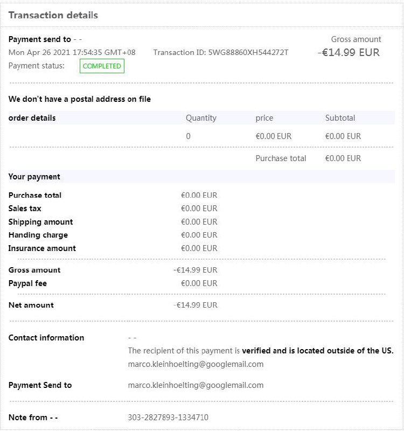The width and height of the screenshot is (404, 431).
Task: Click the order note number 303-2827893-1334710
Action: click(168, 418)
